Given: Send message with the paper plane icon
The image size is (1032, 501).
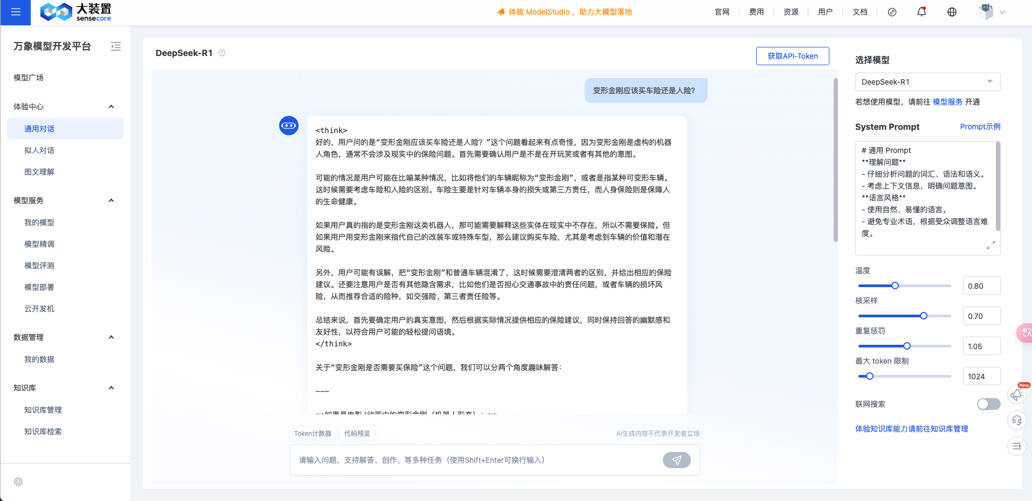Looking at the screenshot, I should coord(677,460).
